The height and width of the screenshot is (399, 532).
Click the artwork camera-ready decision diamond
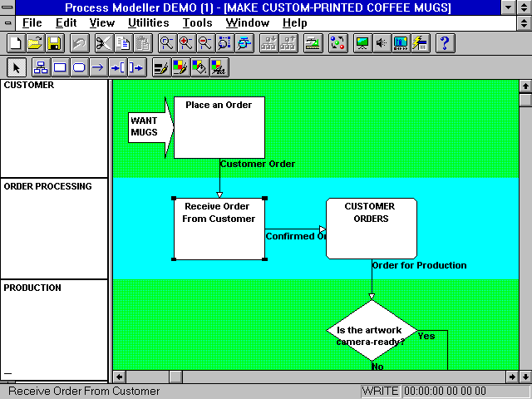pyautogui.click(x=371, y=332)
